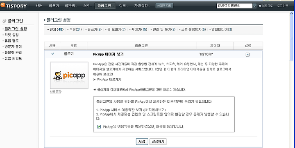Click the blog name selector field
295x148 pixels.
234,6
